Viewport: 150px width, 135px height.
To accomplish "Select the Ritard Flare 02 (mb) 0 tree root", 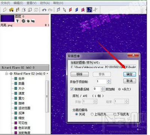I will (x=29, y=73).
